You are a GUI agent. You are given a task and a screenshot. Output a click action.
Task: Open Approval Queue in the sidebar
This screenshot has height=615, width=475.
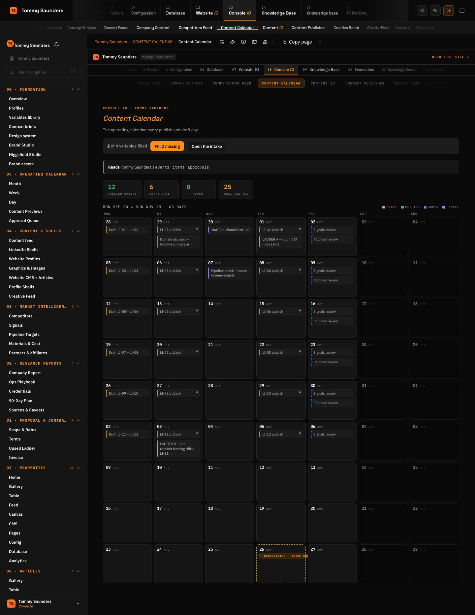pyautogui.click(x=24, y=221)
